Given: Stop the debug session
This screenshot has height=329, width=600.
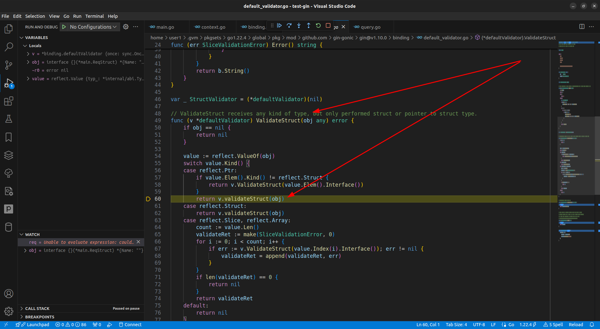Looking at the screenshot, I should (x=328, y=26).
